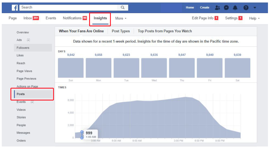Select the Wednesday bar in Days chart
271x149 pixels.
pyautogui.click(x=154, y=68)
